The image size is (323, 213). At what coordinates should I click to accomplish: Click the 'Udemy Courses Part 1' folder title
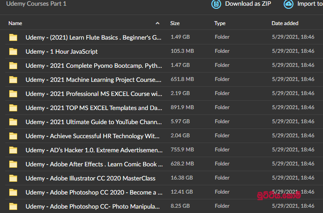click(36, 4)
